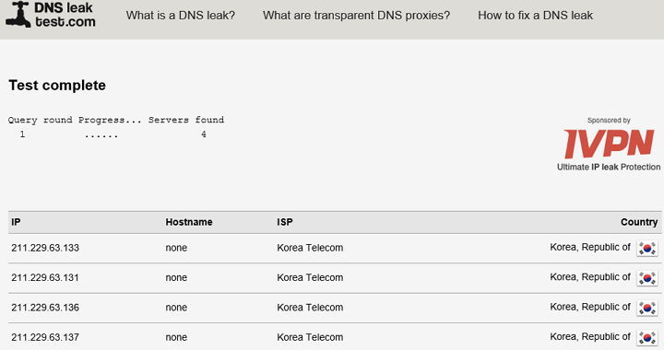Click the ISP column header

(x=285, y=222)
